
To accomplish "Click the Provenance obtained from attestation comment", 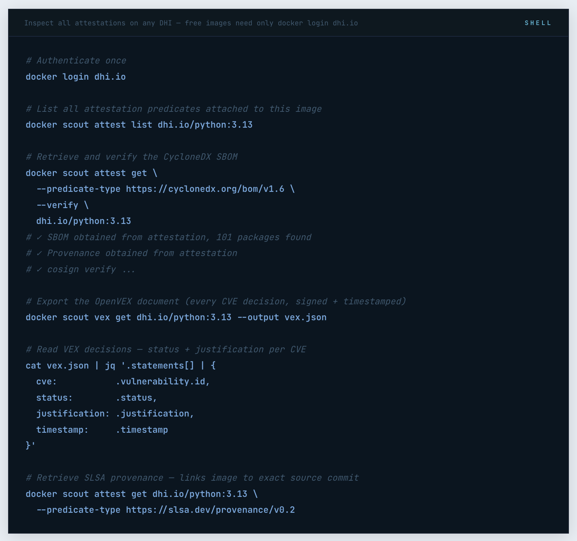I will [x=131, y=253].
